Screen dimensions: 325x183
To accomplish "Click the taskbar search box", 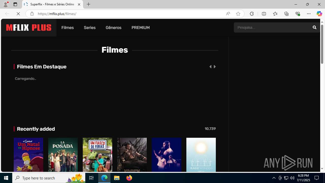I will click(x=49, y=178).
